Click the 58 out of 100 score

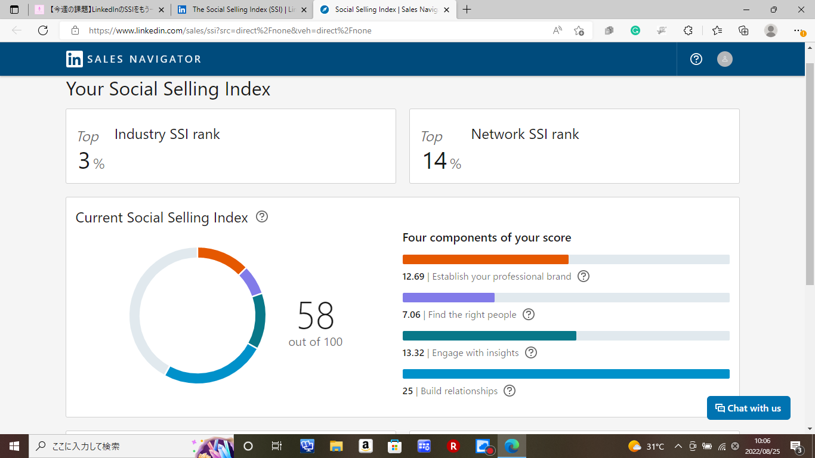(x=316, y=323)
